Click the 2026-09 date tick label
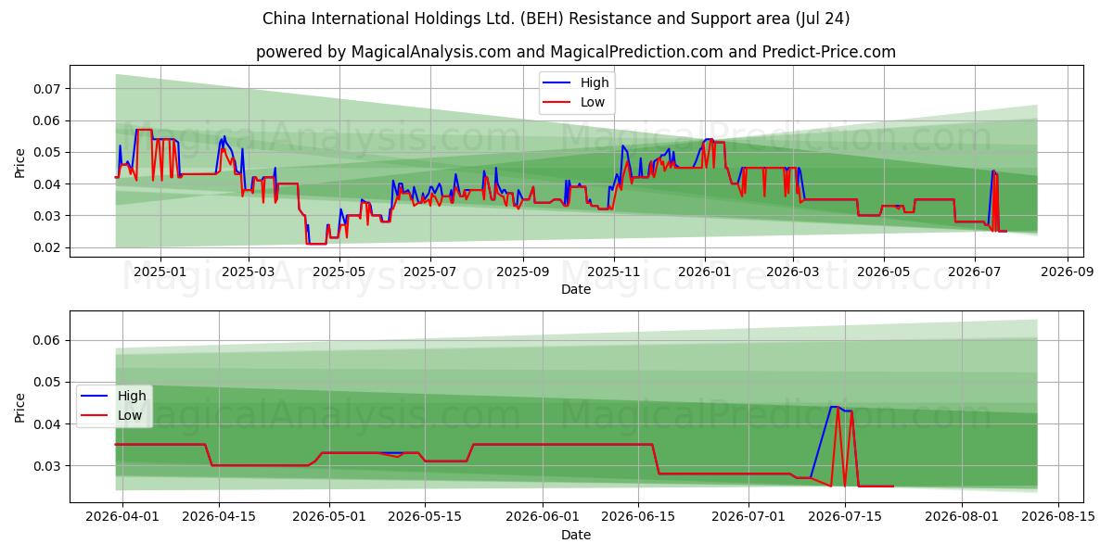This screenshot has width=1113, height=556. (1067, 272)
